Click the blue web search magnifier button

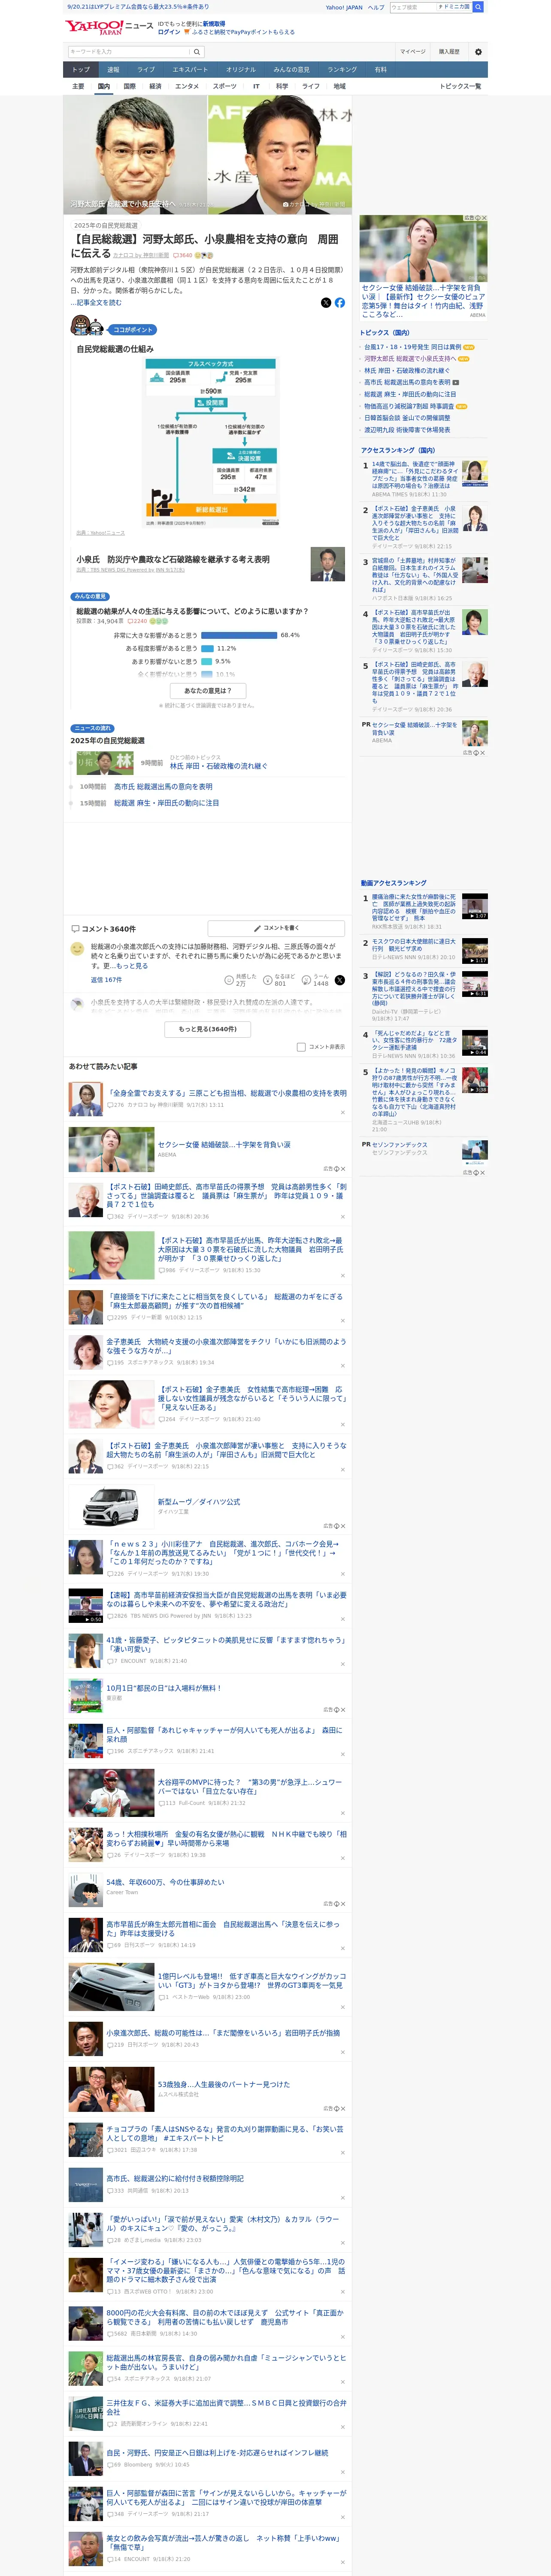coord(478,7)
